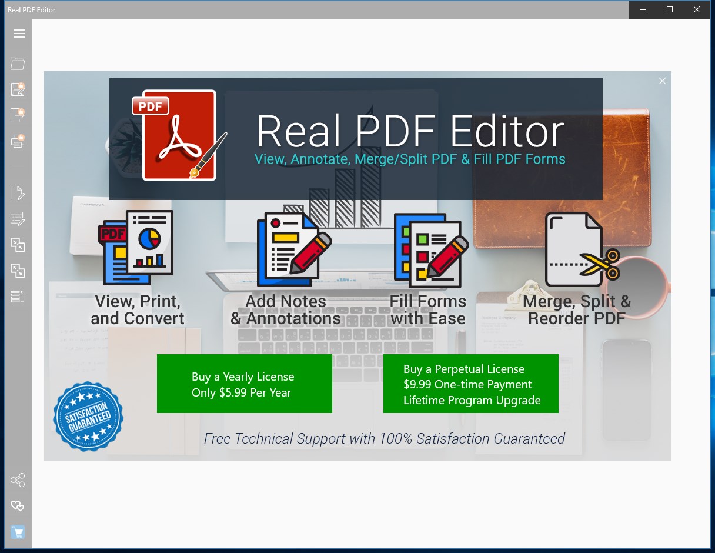This screenshot has height=553, width=715.
Task: Click the split PDF outward-arrows icon
Action: pyautogui.click(x=18, y=270)
